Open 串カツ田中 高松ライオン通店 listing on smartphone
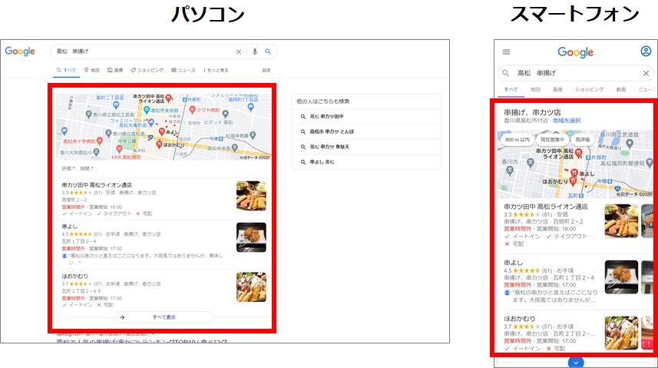Image resolution: width=658 pixels, height=368 pixels. point(546,207)
